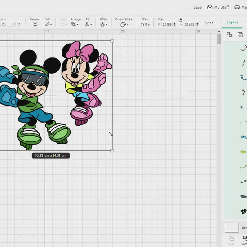Select the light blue shape layer thumbnail
The image size is (247, 247).
pos(243,137)
